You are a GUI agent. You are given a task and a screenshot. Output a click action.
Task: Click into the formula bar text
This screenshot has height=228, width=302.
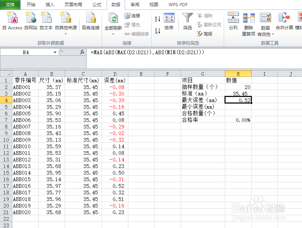click(147, 52)
